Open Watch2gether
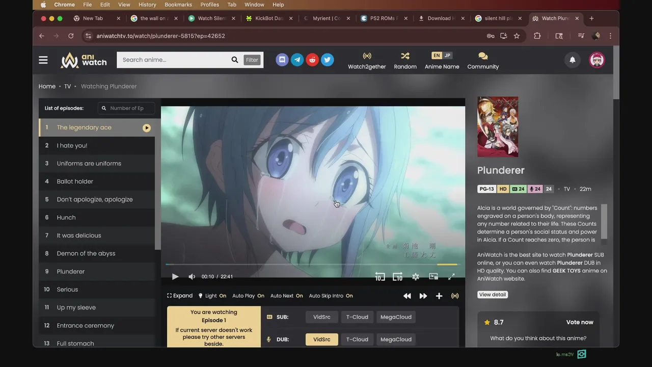 (367, 61)
